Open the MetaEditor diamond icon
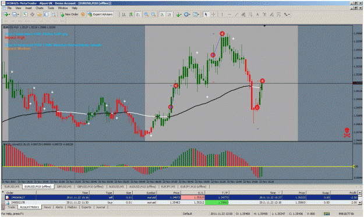 click(83, 15)
